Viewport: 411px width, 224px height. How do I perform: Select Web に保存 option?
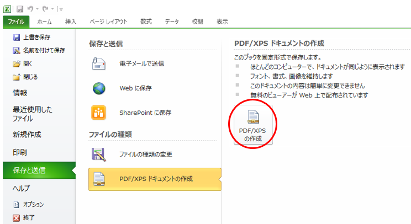(x=135, y=88)
